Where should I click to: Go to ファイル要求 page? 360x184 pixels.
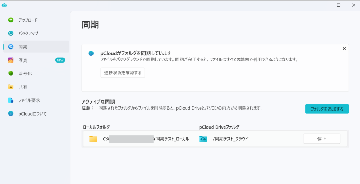point(29,100)
